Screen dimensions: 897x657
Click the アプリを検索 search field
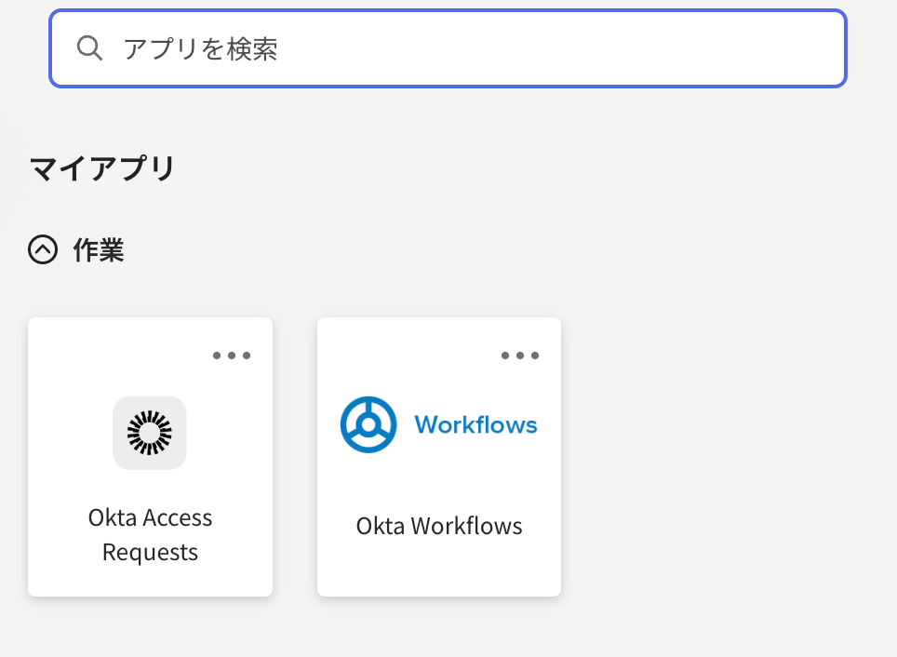pyautogui.click(x=448, y=48)
